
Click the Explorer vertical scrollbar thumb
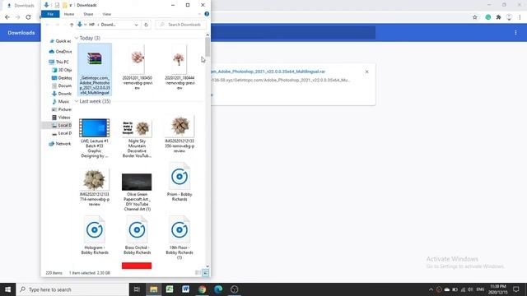[x=208, y=47]
